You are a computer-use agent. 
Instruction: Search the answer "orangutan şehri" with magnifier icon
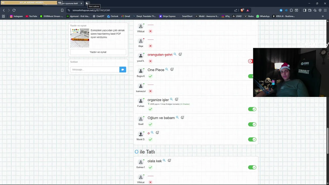(x=175, y=54)
